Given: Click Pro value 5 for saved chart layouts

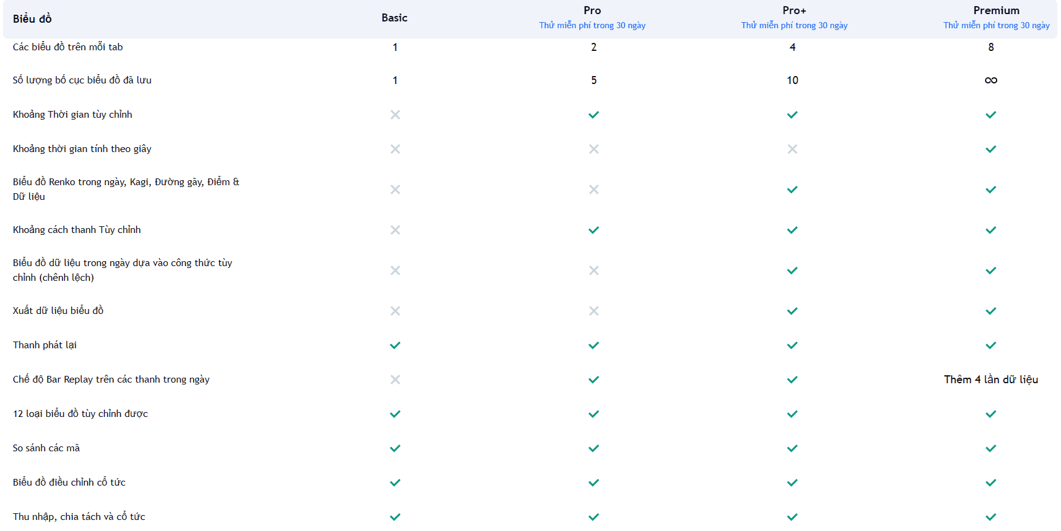Looking at the screenshot, I should [x=594, y=80].
